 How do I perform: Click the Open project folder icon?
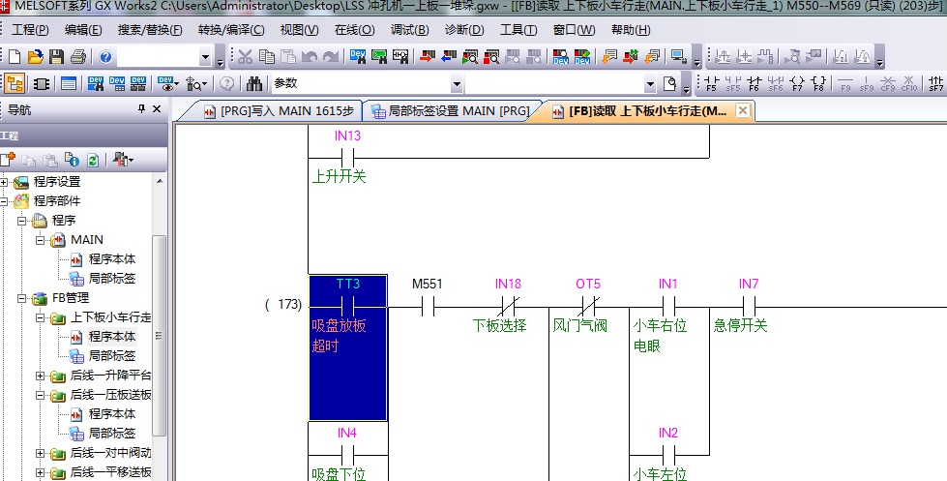[35, 58]
